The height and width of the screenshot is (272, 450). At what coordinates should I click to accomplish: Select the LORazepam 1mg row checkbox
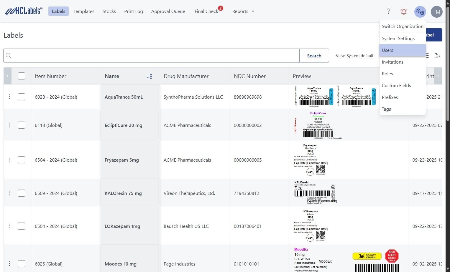coord(22,226)
